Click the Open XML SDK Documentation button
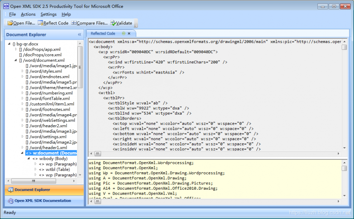354x219 pixels. point(44,201)
